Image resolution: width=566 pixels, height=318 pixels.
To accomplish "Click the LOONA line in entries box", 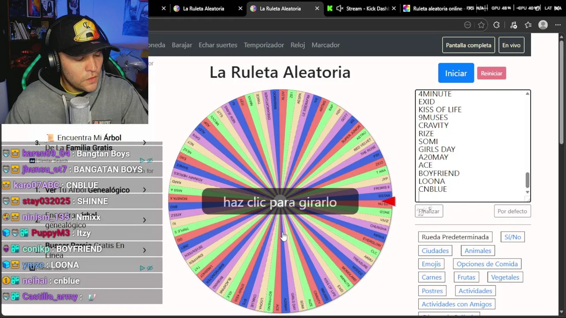I will pos(432,181).
